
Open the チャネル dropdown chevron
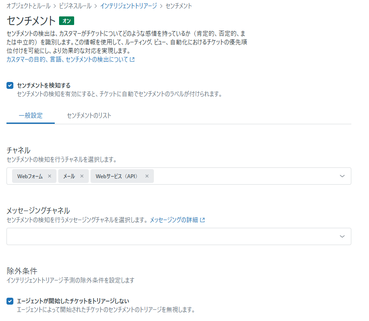click(342, 176)
